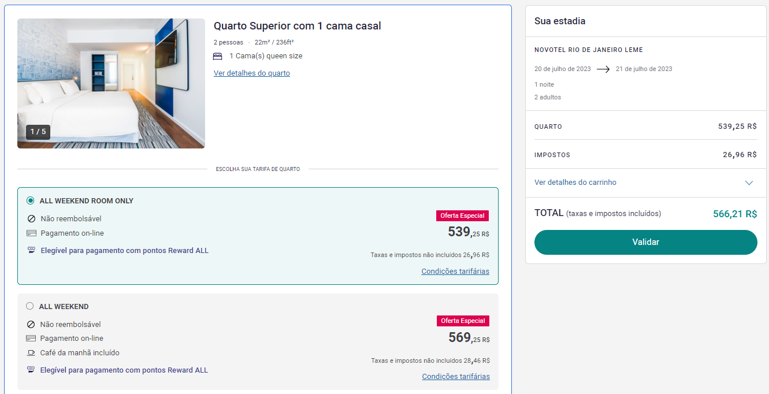Viewport: 769px width, 394px height.
Task: Click the breakfast cup icon
Action: pos(31,353)
